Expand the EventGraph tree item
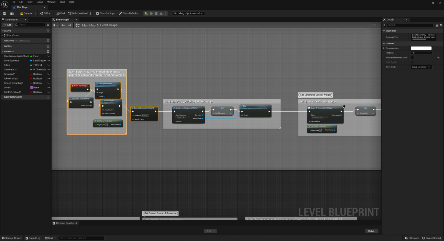 click(2, 35)
